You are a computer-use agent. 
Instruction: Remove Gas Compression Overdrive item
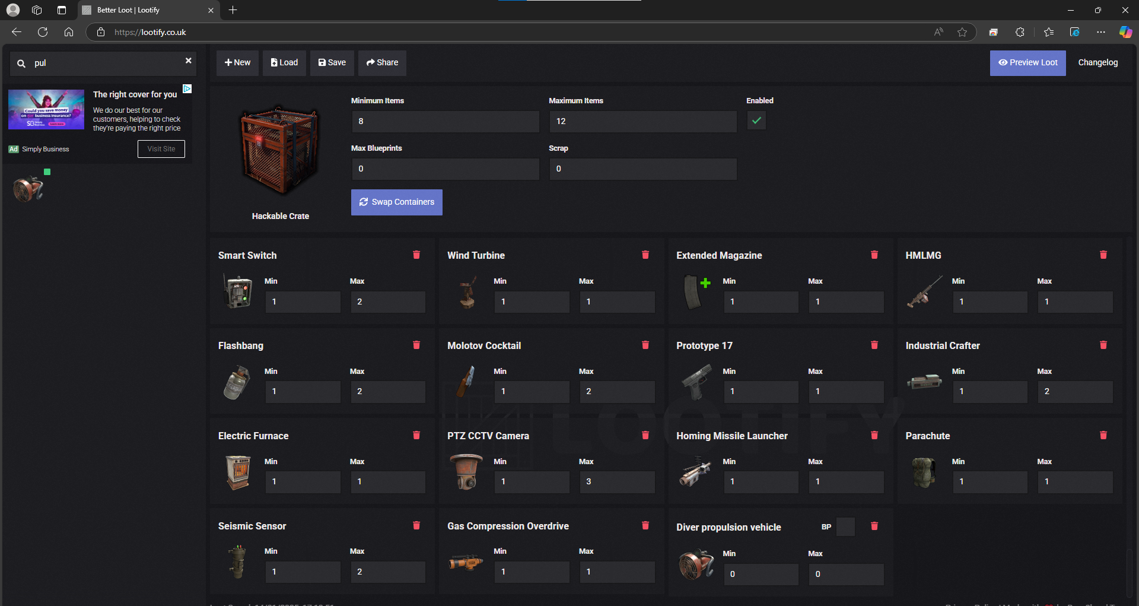click(645, 525)
